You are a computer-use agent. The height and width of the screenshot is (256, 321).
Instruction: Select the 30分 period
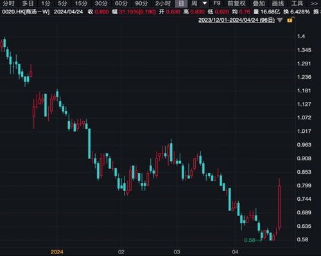click(x=101, y=3)
